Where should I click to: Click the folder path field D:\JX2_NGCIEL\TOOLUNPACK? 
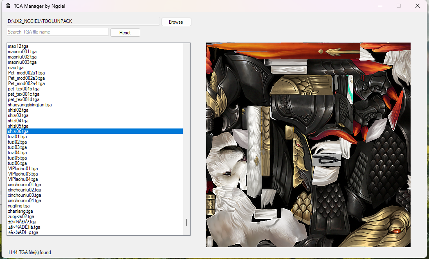(x=83, y=21)
